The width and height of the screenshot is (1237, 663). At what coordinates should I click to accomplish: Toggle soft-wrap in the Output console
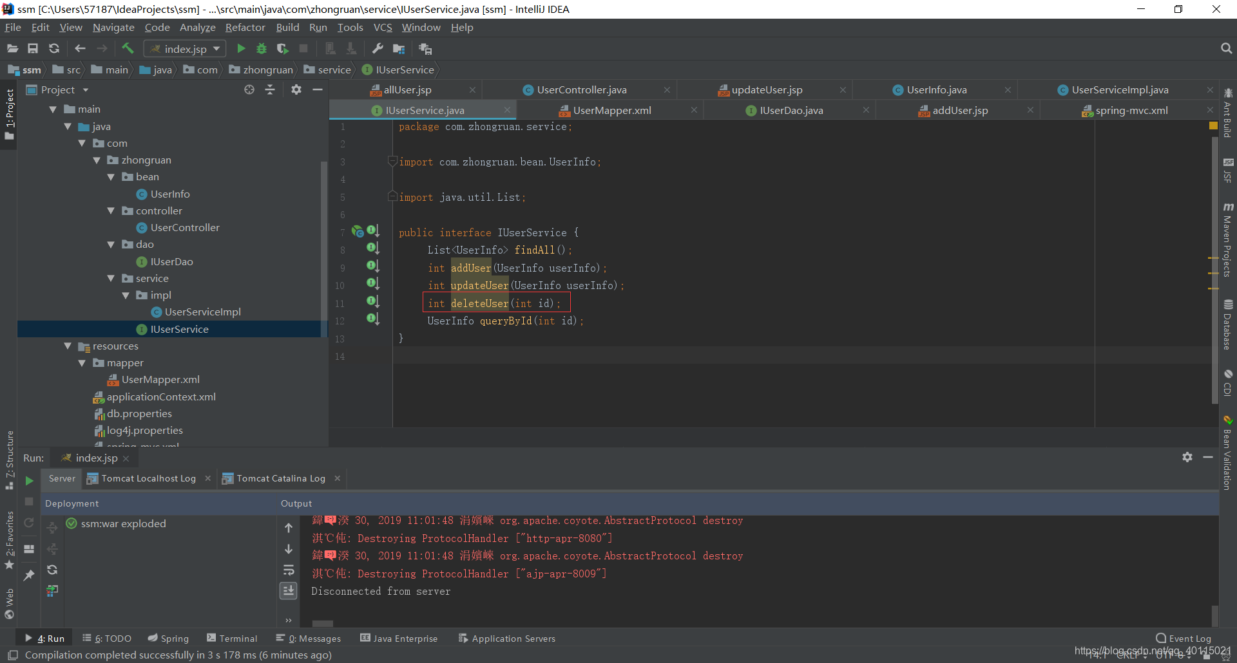(x=289, y=570)
